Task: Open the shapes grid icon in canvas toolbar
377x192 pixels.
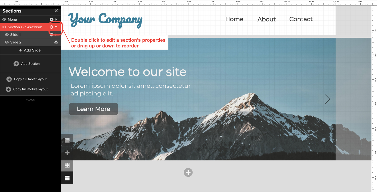Action: (67, 165)
